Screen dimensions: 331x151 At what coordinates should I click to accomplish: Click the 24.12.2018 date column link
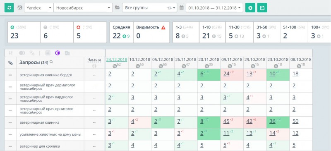click(x=117, y=60)
